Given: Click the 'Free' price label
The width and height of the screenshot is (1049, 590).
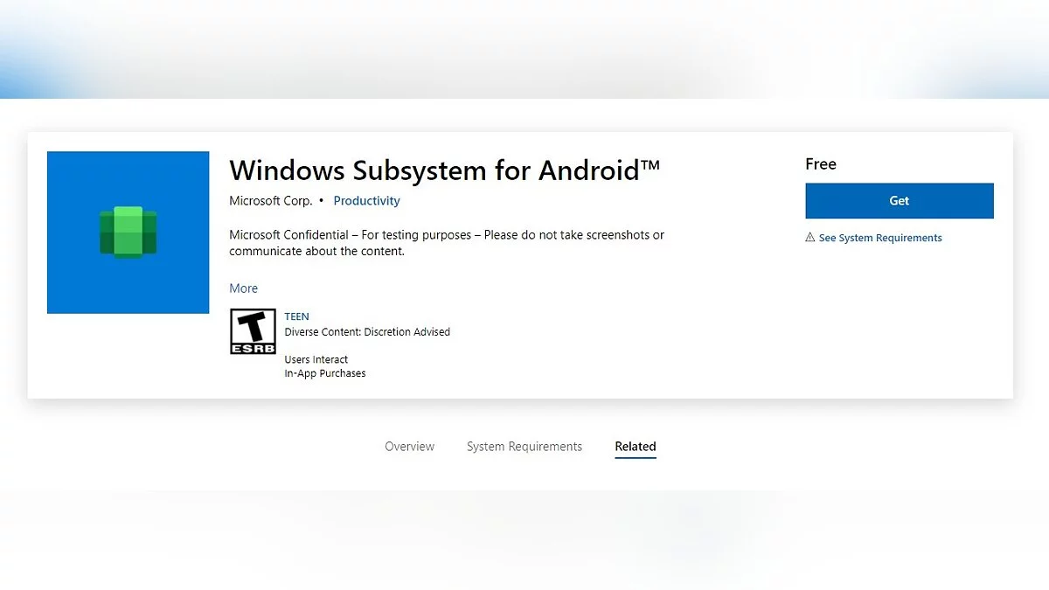Looking at the screenshot, I should tap(821, 164).
